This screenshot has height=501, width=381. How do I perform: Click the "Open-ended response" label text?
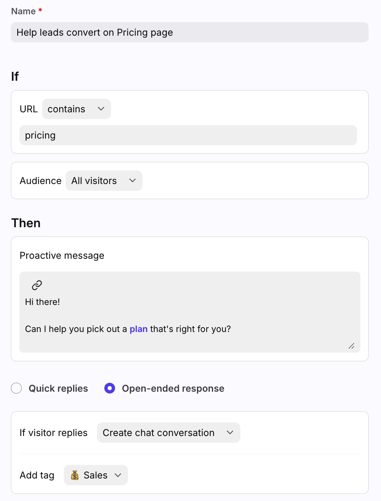click(x=173, y=388)
